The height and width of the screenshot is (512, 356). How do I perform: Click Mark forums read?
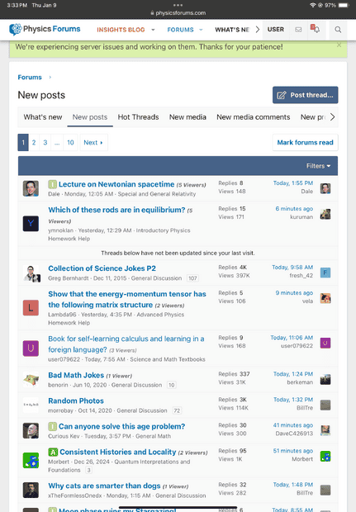305,142
